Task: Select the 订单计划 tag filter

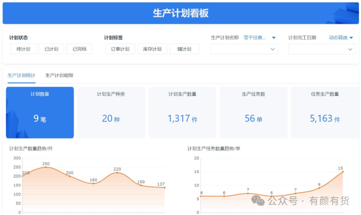Action: [120, 49]
